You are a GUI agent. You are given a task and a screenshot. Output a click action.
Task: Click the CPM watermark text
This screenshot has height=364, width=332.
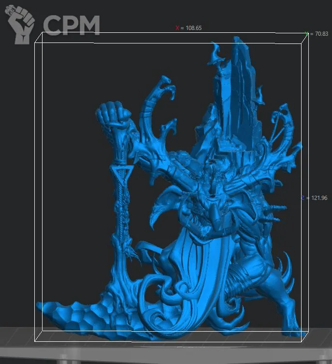pyautogui.click(x=72, y=26)
